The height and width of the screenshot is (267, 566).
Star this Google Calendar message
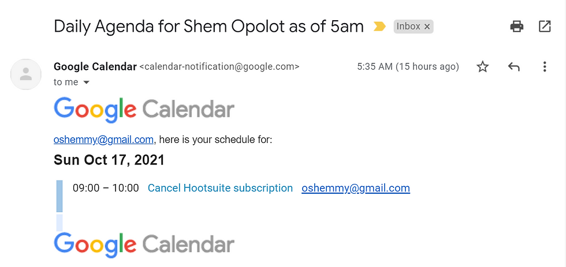(x=483, y=67)
